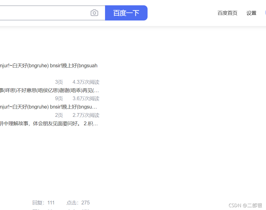Click the 2页 page count text

click(x=59, y=115)
